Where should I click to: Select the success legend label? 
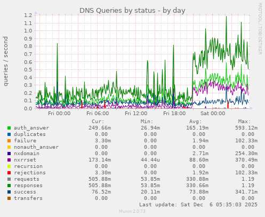pos(25,192)
